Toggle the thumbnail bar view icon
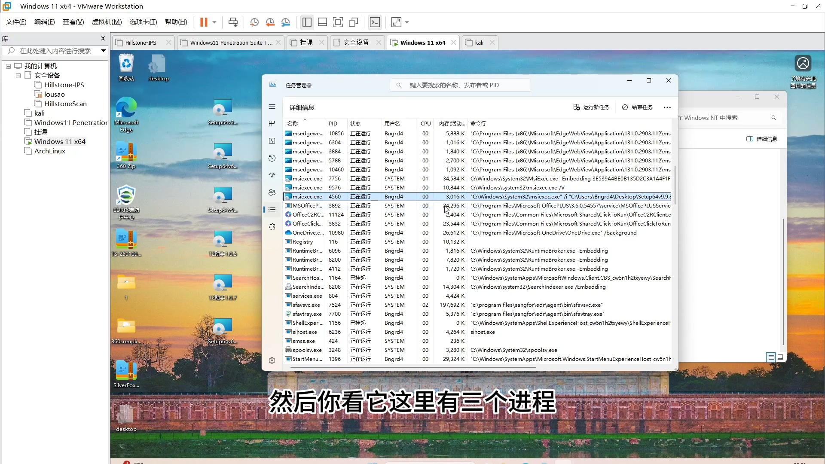Image resolution: width=825 pixels, height=464 pixels. [323, 22]
